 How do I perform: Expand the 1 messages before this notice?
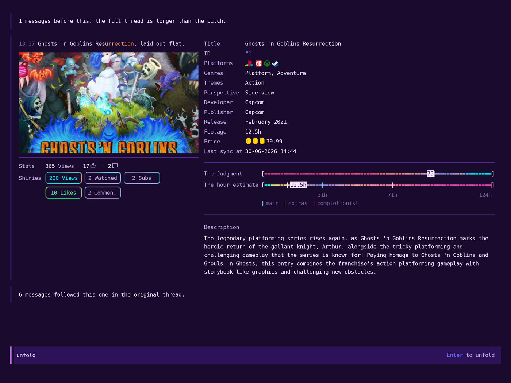coord(122,21)
